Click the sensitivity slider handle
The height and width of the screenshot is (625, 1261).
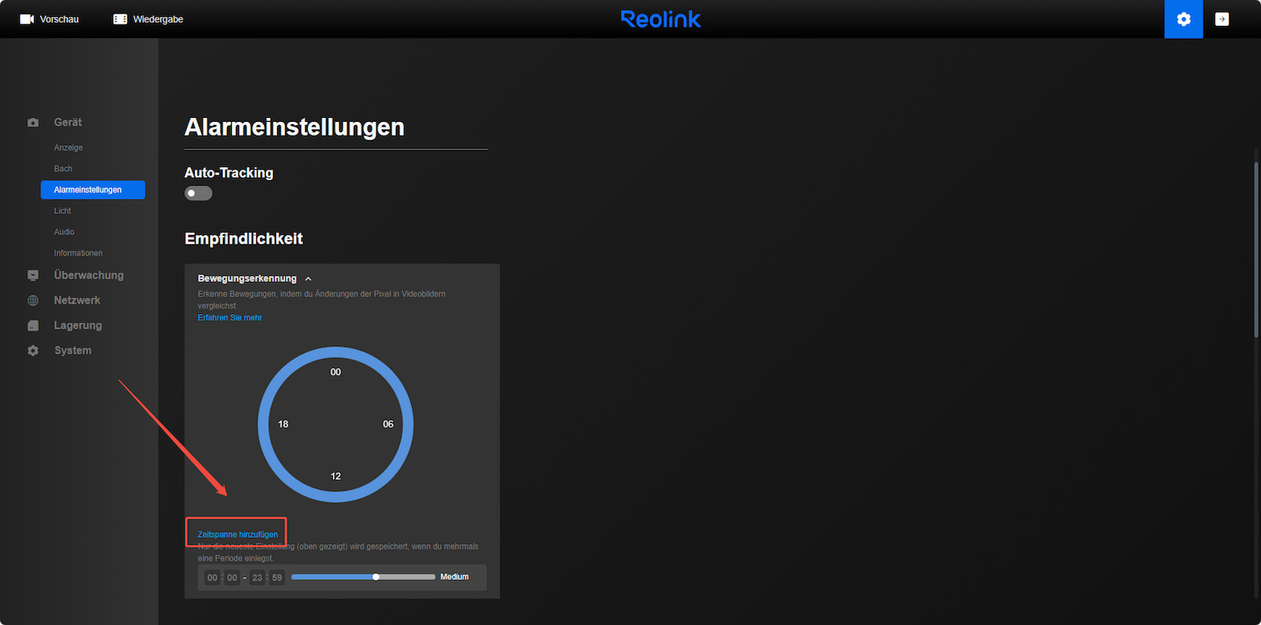376,577
